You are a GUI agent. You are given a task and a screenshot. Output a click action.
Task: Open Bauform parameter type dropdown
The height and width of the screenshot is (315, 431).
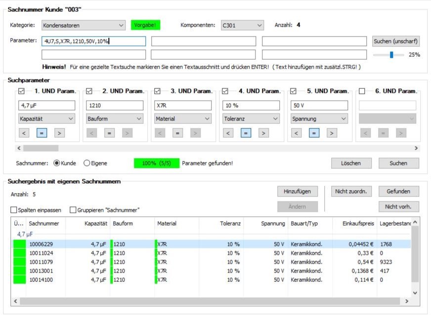click(x=115, y=118)
